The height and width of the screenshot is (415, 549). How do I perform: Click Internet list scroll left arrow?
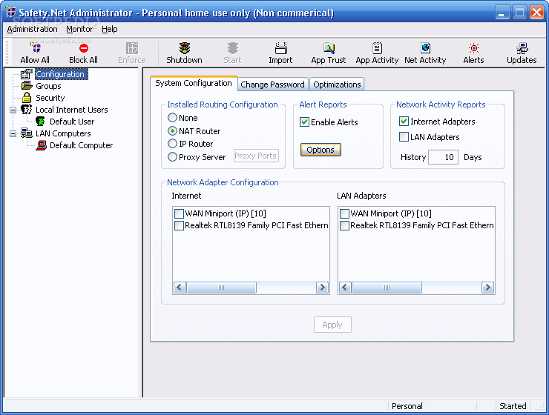click(180, 288)
